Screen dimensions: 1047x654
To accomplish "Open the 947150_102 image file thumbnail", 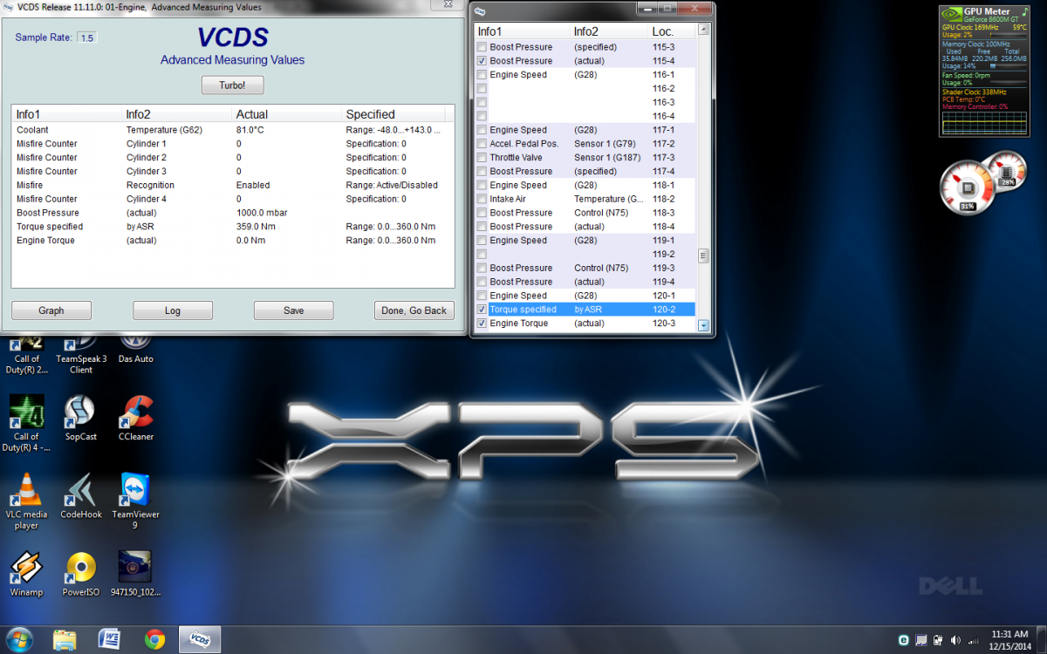I will [134, 574].
